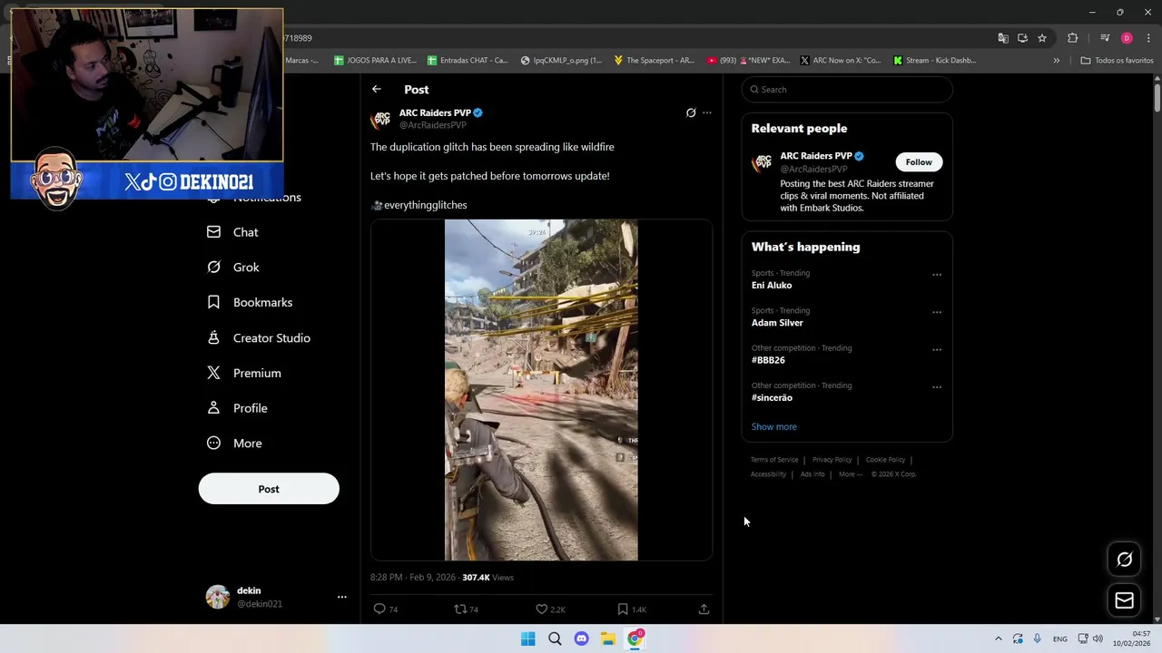Open the Chrome profile avatar
The height and width of the screenshot is (653, 1162).
(x=1127, y=38)
